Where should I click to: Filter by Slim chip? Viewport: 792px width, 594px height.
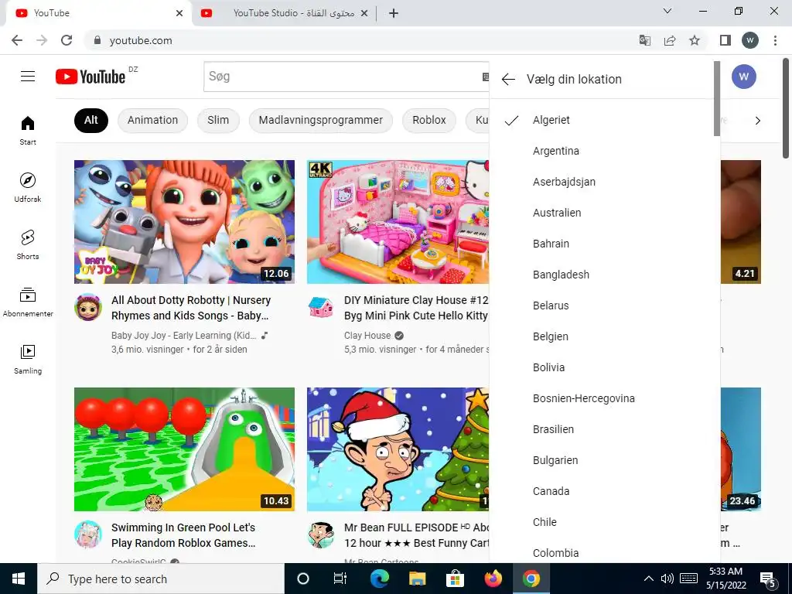click(218, 120)
